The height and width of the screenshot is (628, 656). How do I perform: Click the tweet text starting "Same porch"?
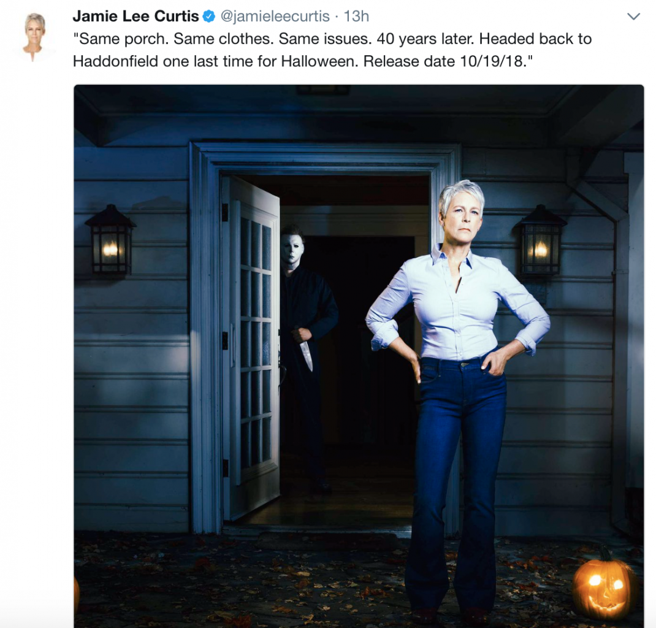[x=332, y=50]
